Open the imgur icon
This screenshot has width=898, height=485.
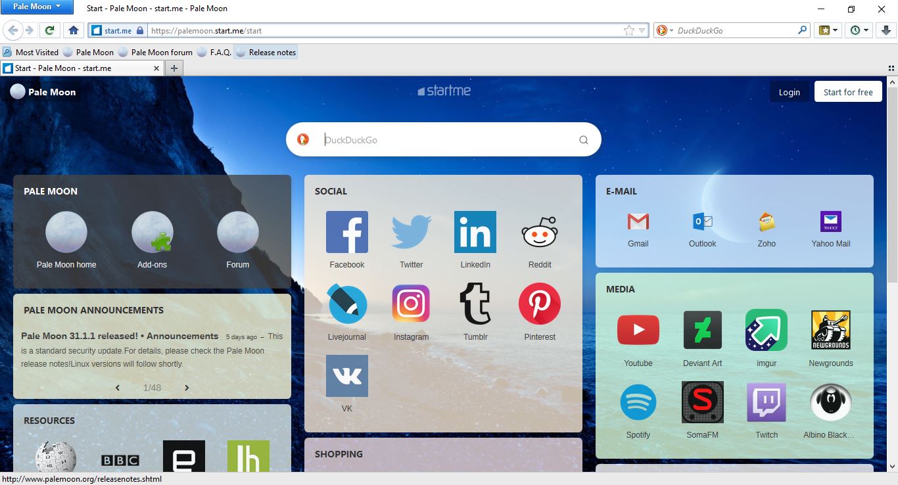tap(767, 330)
